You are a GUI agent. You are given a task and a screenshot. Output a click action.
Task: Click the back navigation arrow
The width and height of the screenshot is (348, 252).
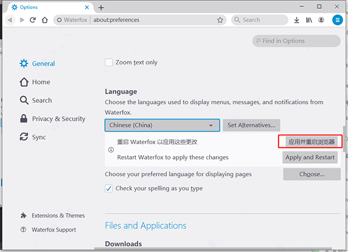tap(10, 20)
